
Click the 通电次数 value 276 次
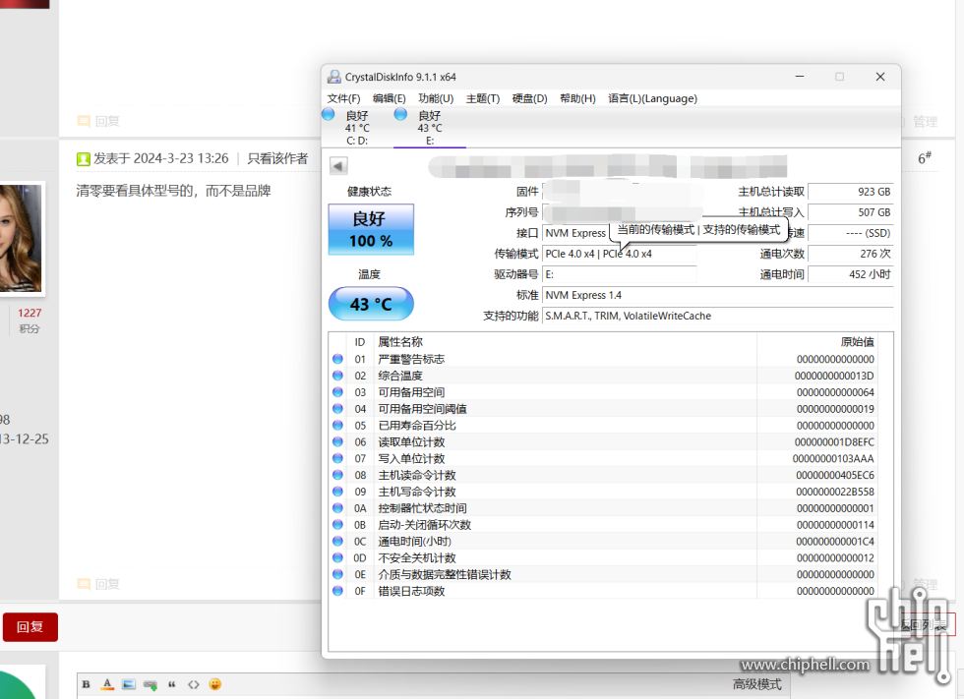pyautogui.click(x=851, y=254)
